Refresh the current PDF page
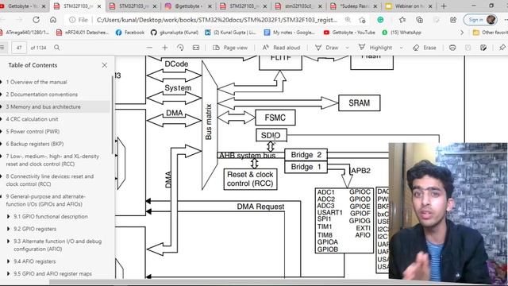The width and height of the screenshot is (508, 286). 36,20
